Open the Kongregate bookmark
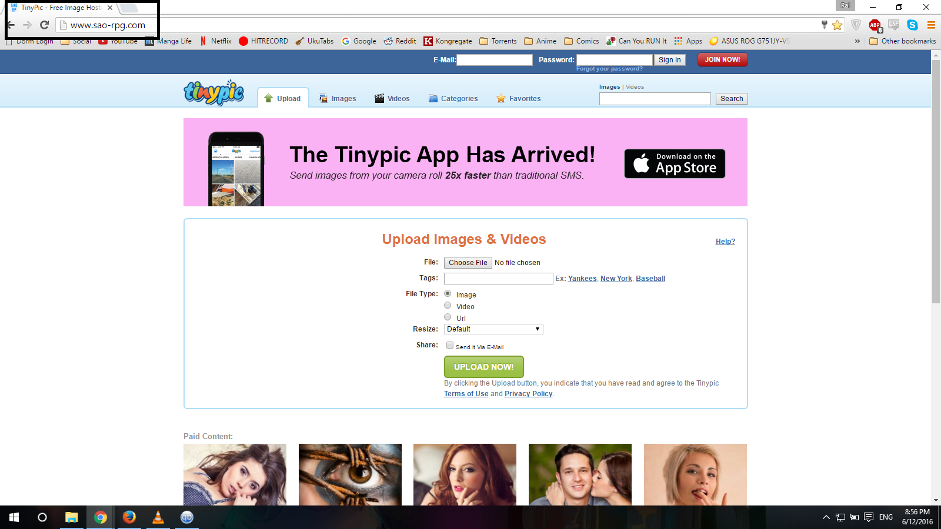This screenshot has height=529, width=941. coord(448,41)
